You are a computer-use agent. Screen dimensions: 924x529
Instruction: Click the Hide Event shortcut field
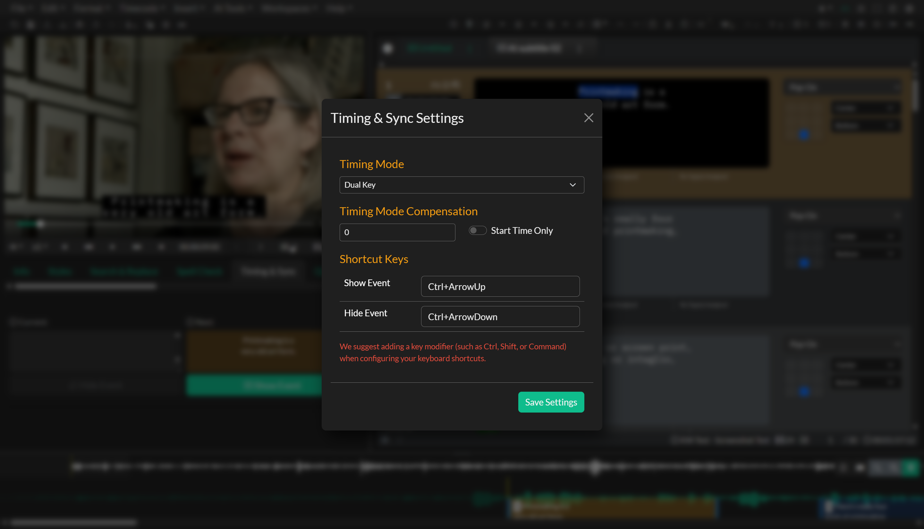pos(500,316)
